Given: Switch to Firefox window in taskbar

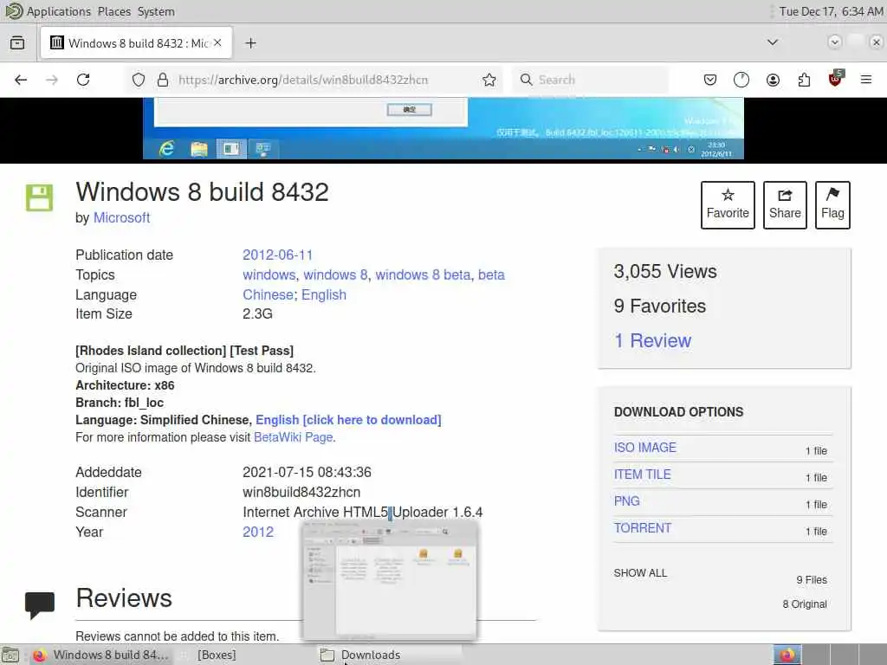Looking at the screenshot, I should pos(100,655).
